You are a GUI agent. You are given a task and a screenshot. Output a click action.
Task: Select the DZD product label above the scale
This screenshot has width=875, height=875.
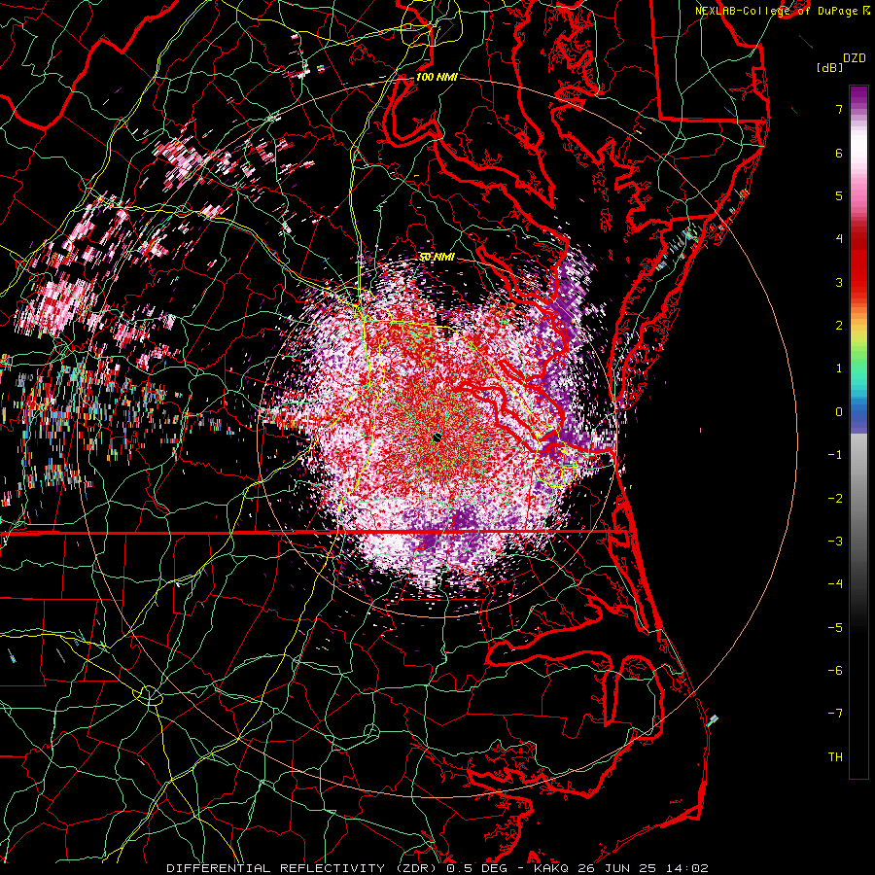[854, 58]
